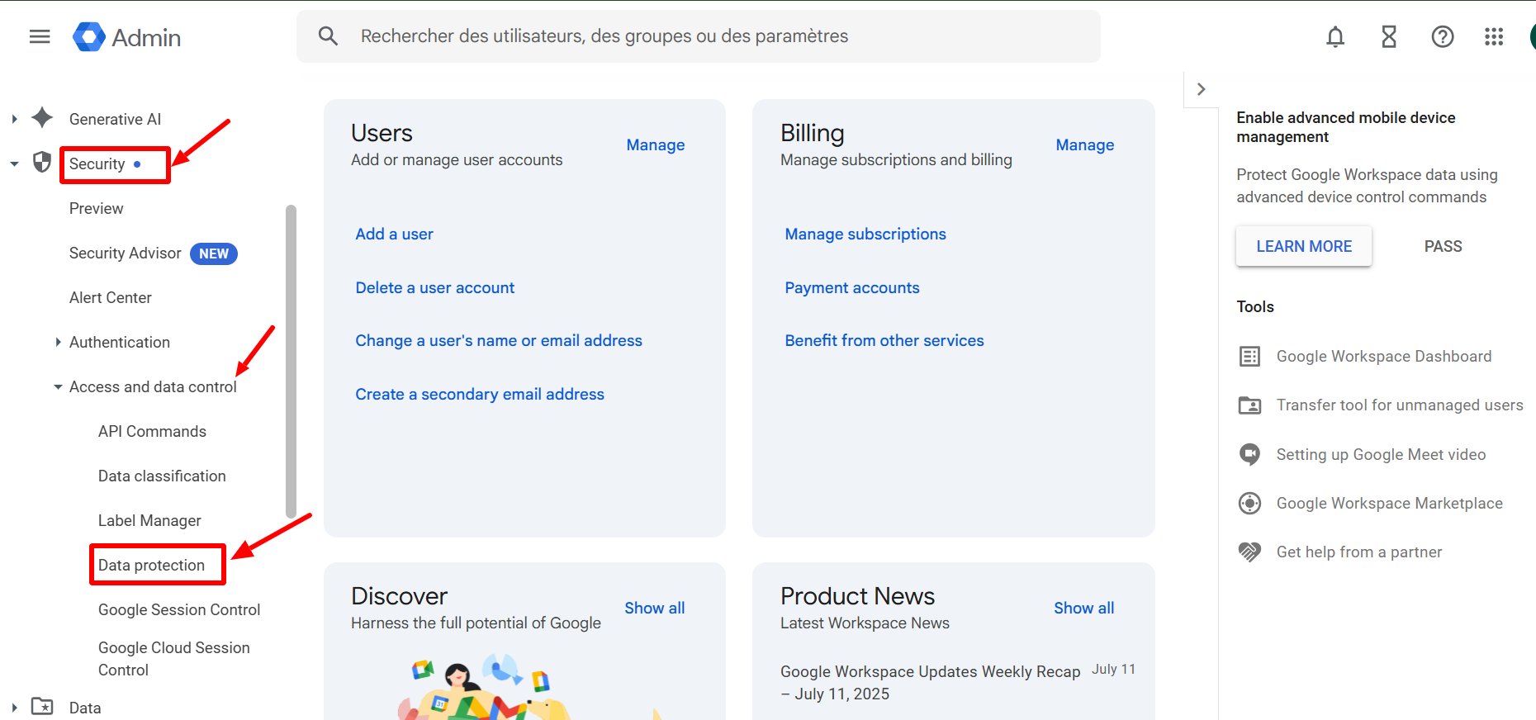Open Access and data control

tap(153, 386)
